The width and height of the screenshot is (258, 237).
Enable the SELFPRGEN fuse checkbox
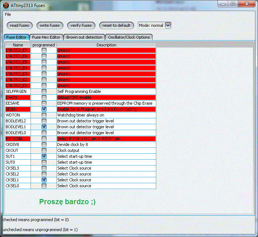pos(44,91)
